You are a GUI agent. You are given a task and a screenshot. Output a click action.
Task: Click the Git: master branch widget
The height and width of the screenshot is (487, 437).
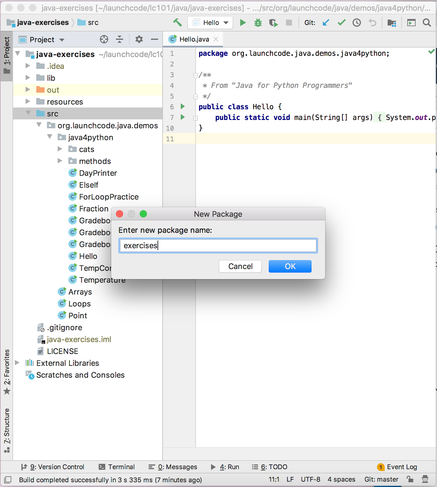point(381,479)
